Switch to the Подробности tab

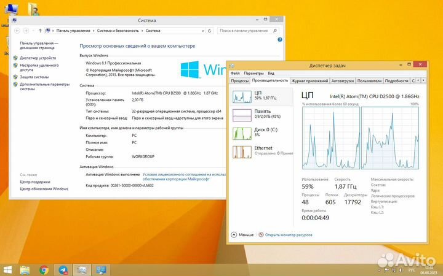tap(396, 81)
